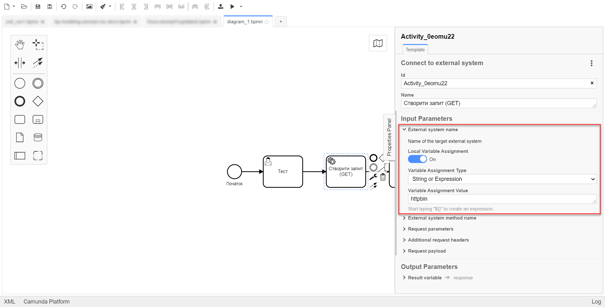Add a new tab with plus button
The image size is (605, 307).
coord(281,21)
